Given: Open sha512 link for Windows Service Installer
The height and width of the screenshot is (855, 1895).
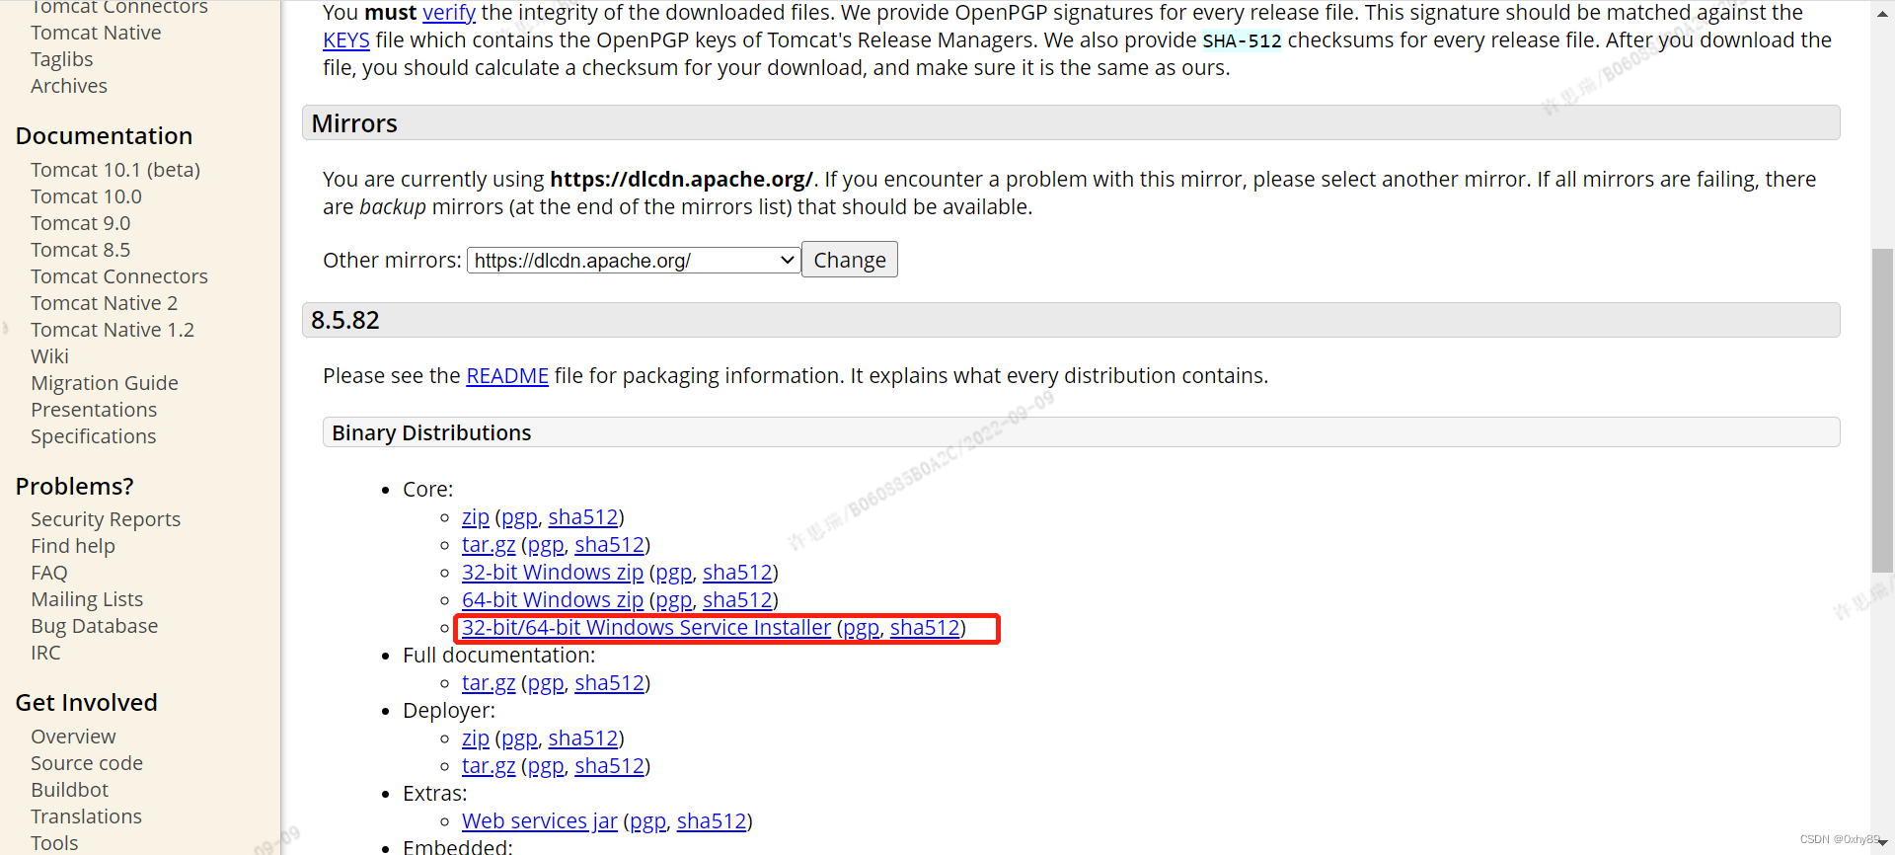Looking at the screenshot, I should point(925,628).
